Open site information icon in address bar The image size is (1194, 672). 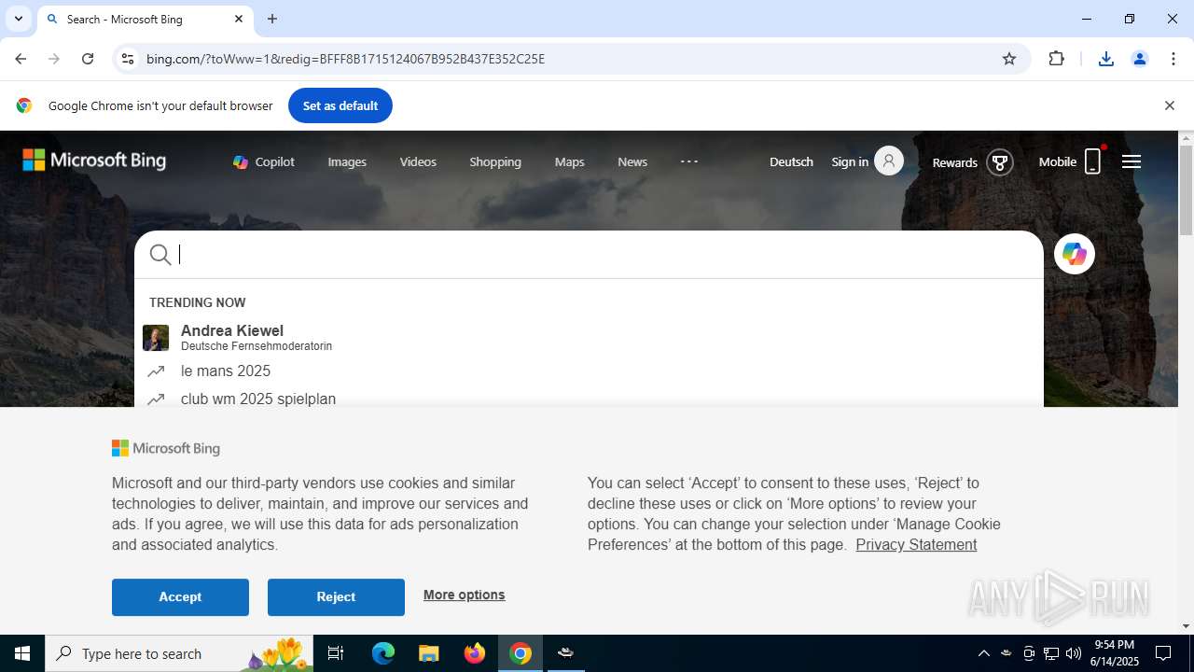click(x=128, y=59)
